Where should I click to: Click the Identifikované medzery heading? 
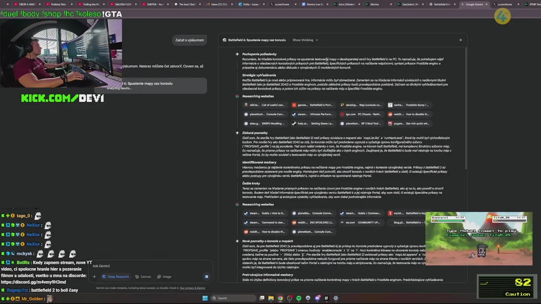pyautogui.click(x=259, y=162)
